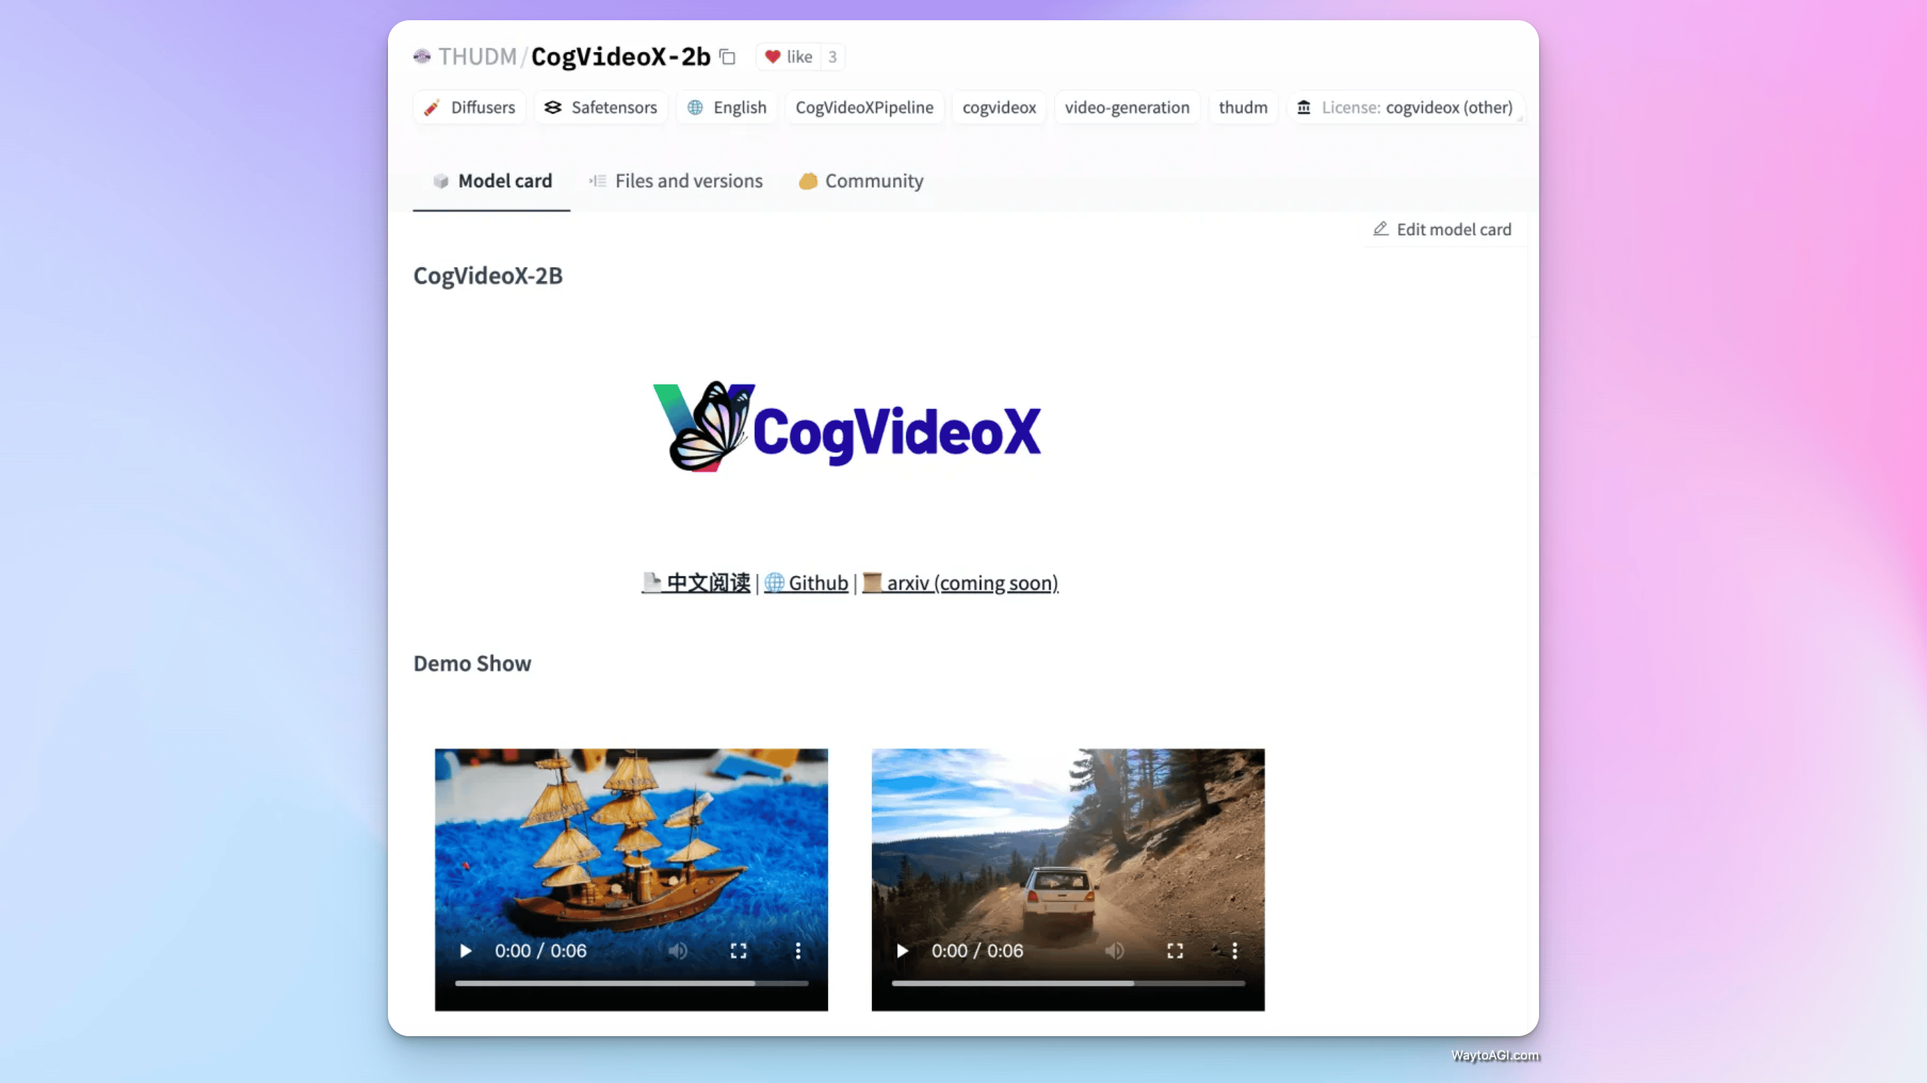Like the model with the heart button
The height and width of the screenshot is (1083, 1927).
click(789, 57)
